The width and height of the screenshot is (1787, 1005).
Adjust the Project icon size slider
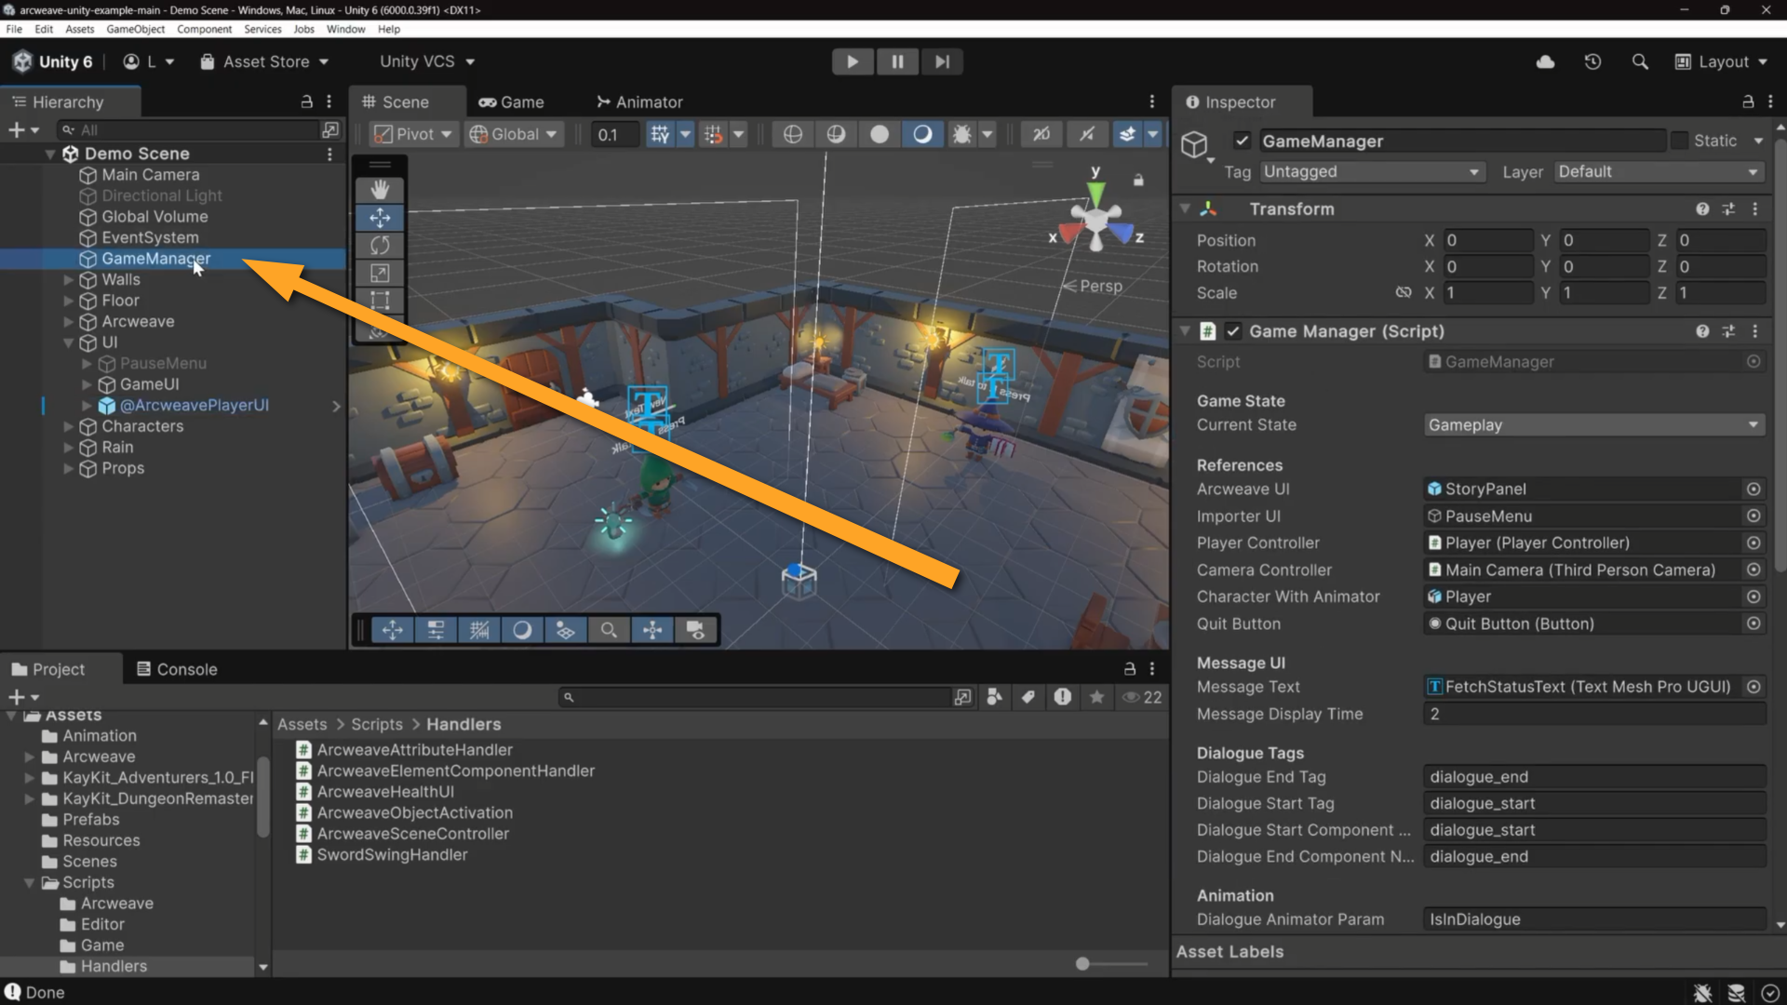[1082, 964]
